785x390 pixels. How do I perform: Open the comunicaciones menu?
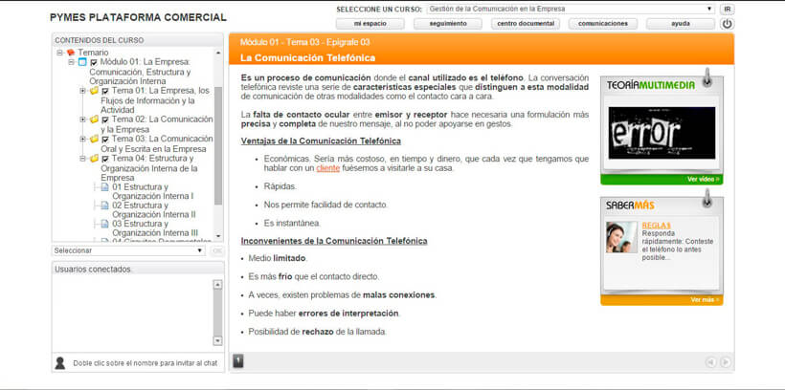(603, 24)
